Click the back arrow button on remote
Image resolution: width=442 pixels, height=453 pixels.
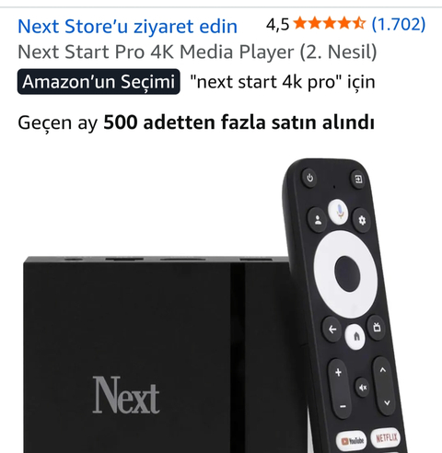pyautogui.click(x=332, y=330)
